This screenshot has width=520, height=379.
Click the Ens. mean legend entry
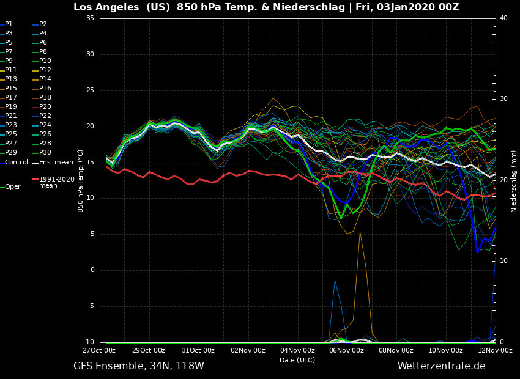point(56,162)
